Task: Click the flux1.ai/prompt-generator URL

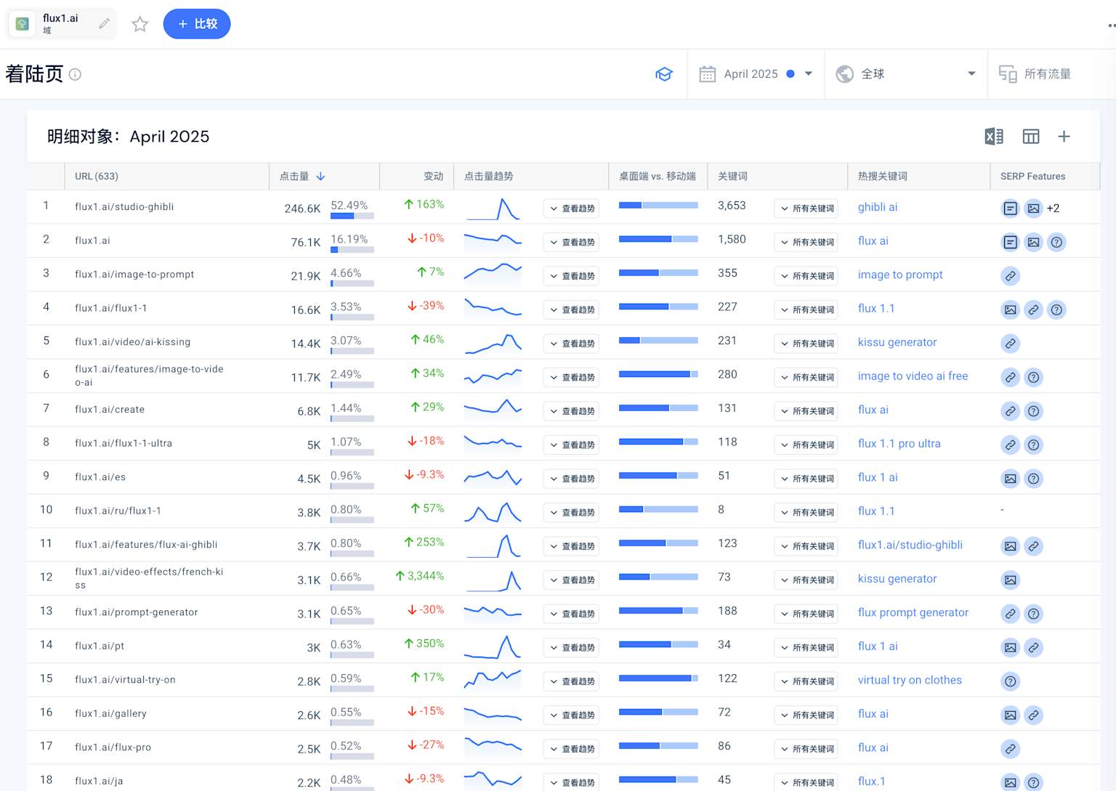Action: (136, 612)
